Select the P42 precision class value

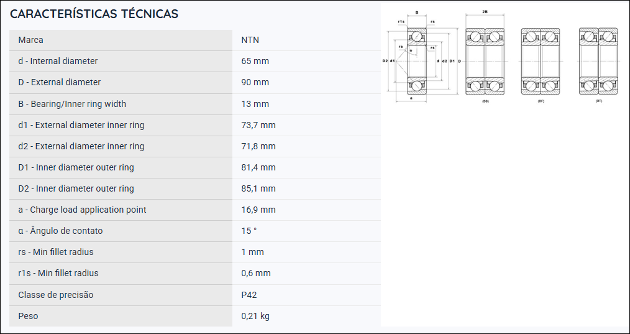pos(249,295)
